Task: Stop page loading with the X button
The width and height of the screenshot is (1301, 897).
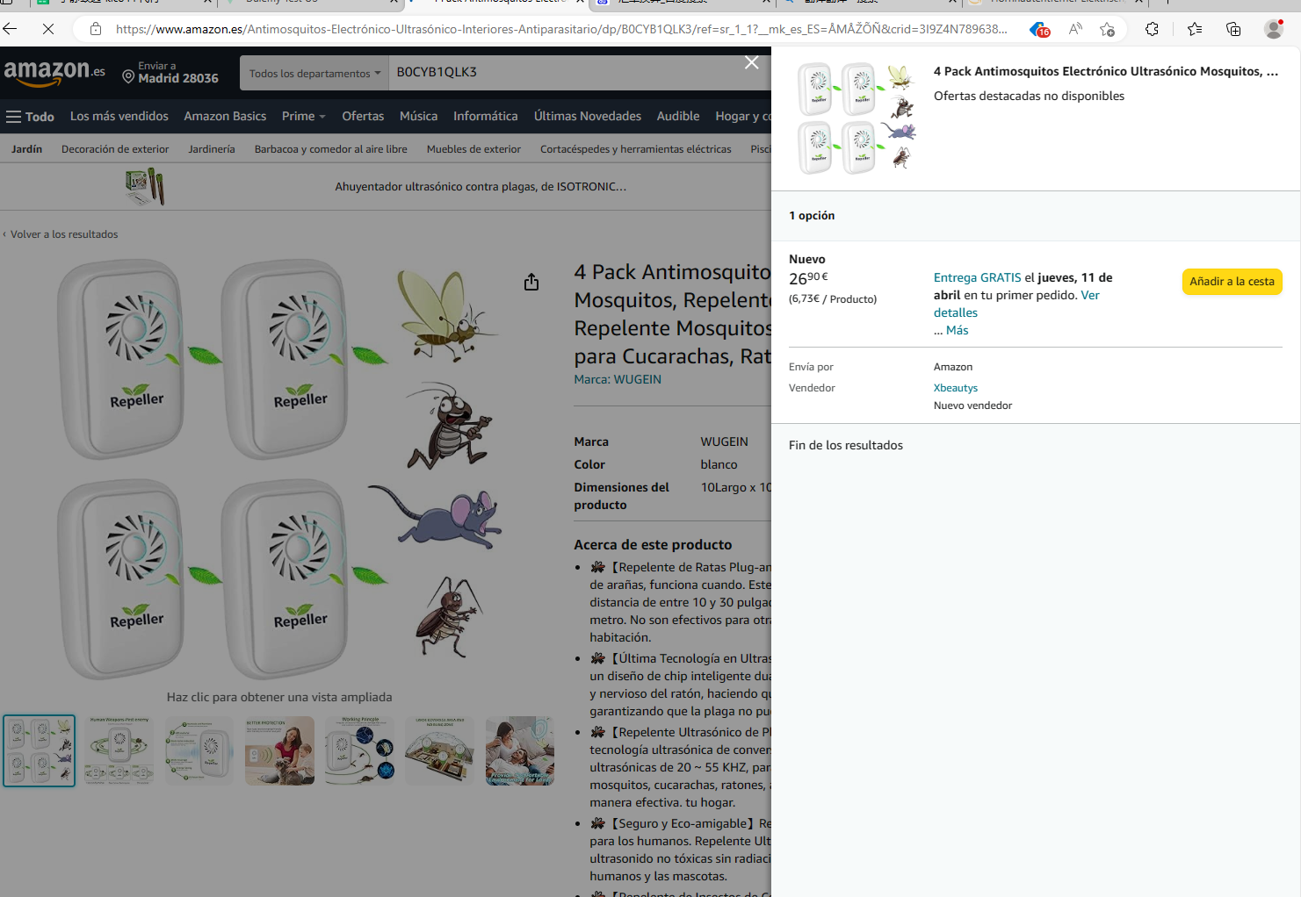Action: 48,29
